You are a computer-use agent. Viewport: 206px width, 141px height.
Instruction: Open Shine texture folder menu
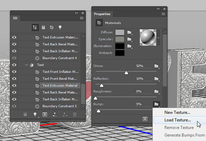coord(157,66)
